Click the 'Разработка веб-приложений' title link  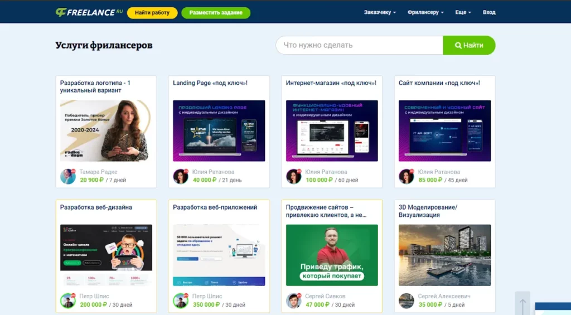coord(215,207)
